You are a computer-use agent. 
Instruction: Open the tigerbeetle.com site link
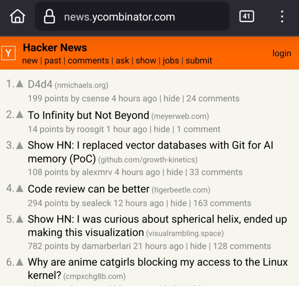click(x=181, y=190)
